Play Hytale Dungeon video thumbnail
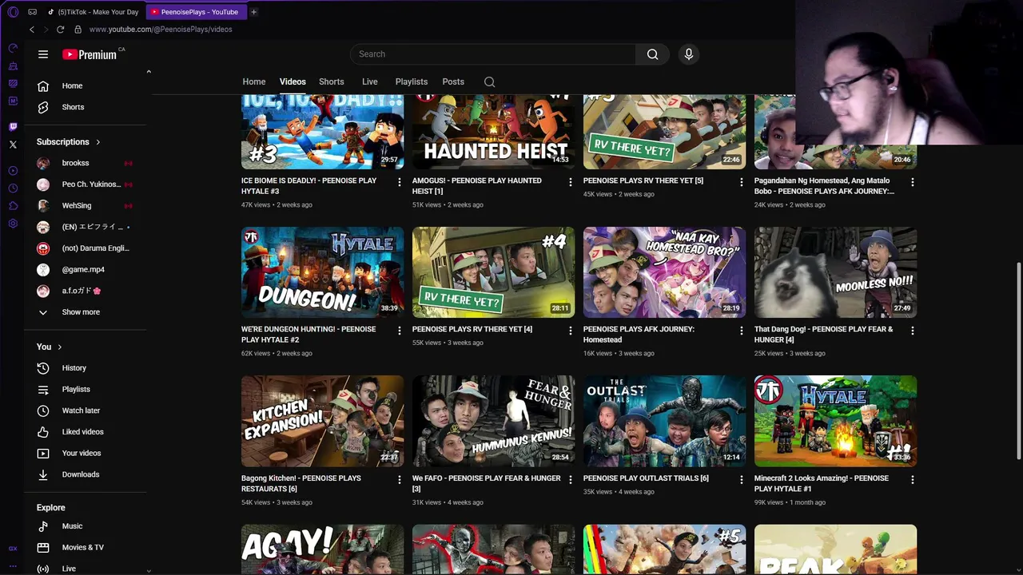This screenshot has width=1023, height=575. [x=322, y=272]
